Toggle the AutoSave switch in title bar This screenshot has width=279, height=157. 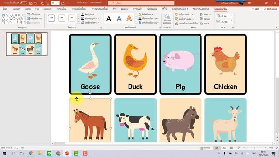(23, 3)
